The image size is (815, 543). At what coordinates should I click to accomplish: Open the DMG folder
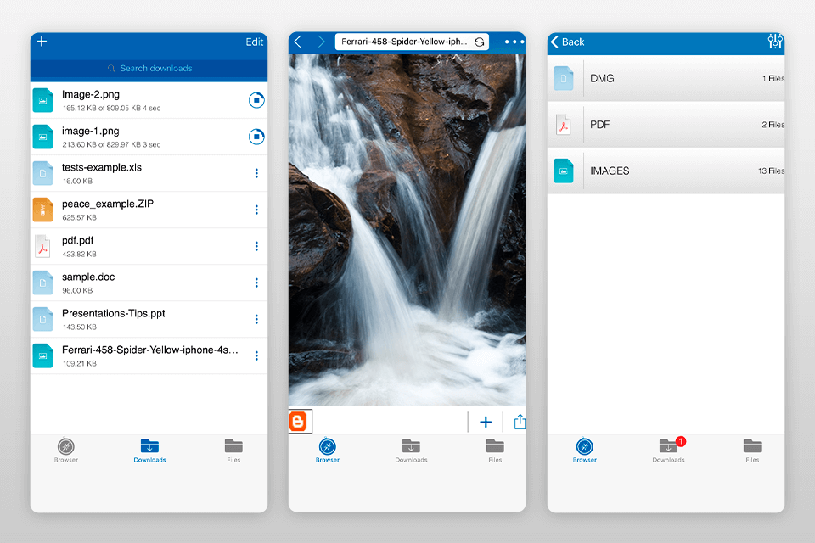(666, 77)
